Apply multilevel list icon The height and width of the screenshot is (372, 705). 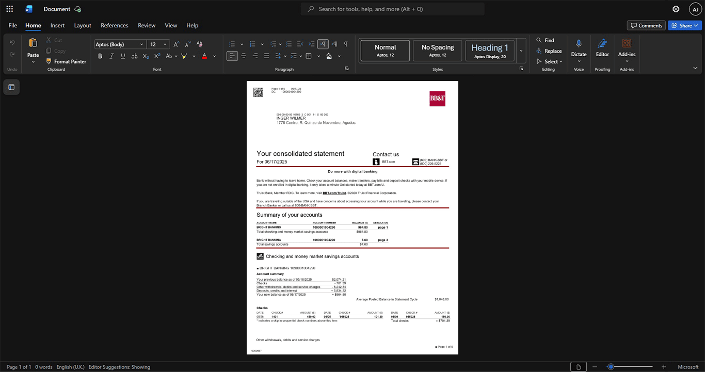coord(274,44)
